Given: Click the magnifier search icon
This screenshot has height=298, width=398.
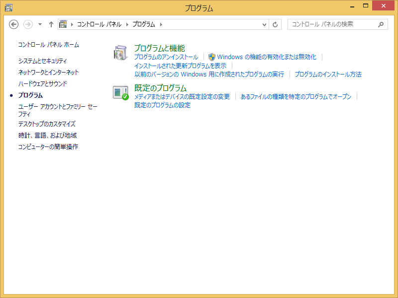Looking at the screenshot, I should (x=381, y=24).
